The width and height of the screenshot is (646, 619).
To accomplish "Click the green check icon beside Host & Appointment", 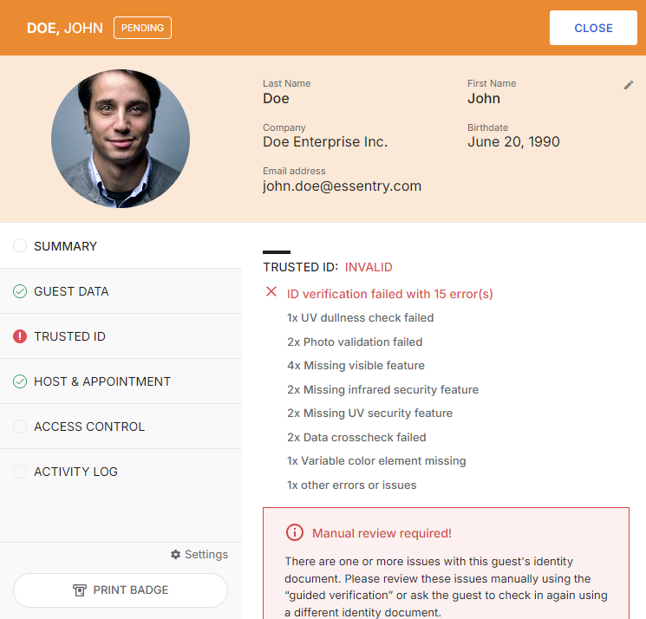I will tap(20, 381).
